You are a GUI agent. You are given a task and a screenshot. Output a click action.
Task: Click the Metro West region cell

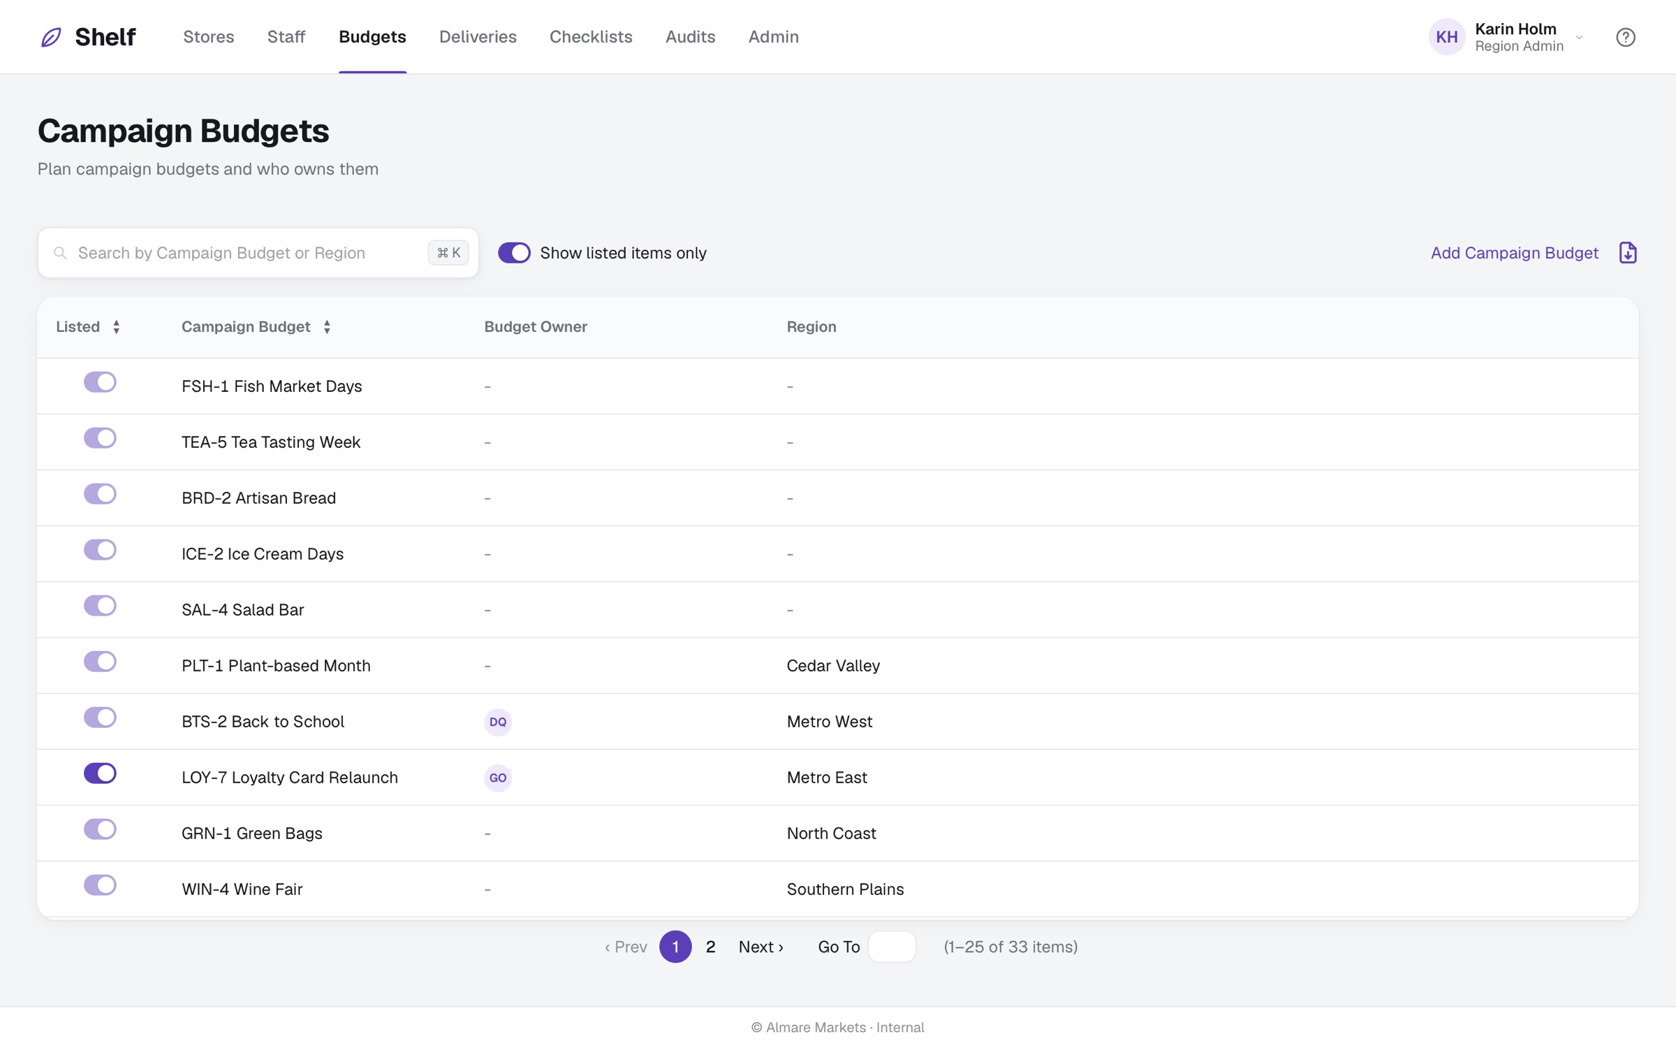click(830, 722)
